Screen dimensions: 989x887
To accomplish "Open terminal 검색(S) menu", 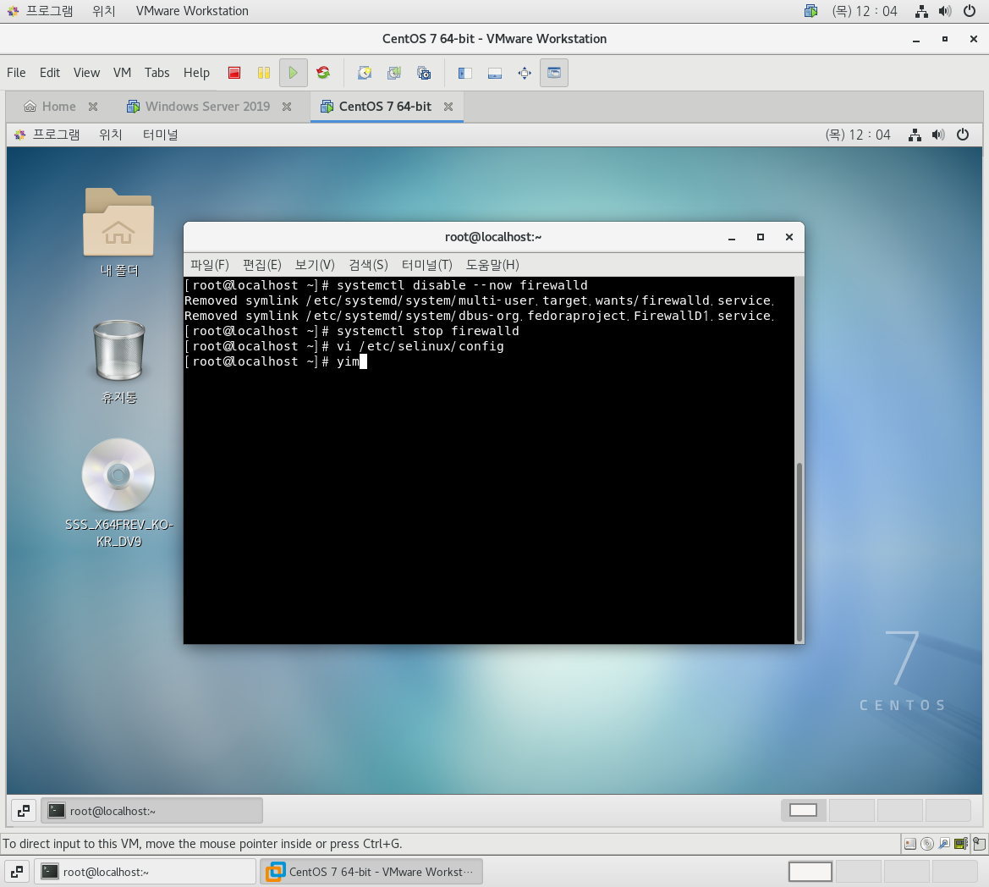I will pyautogui.click(x=368, y=265).
